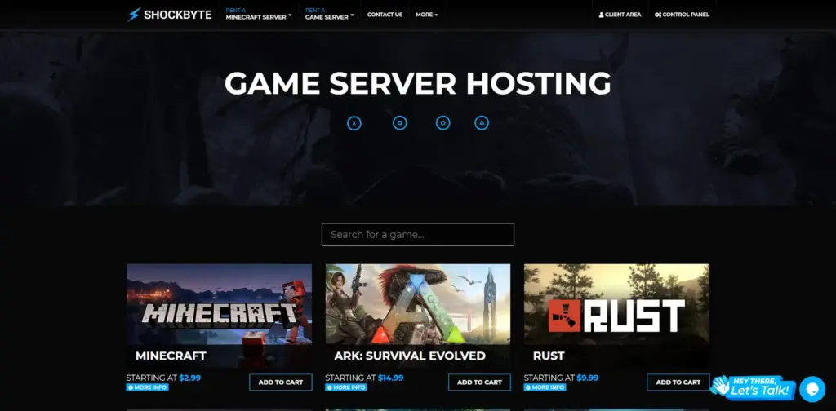Add Minecraft server to cart

point(281,382)
